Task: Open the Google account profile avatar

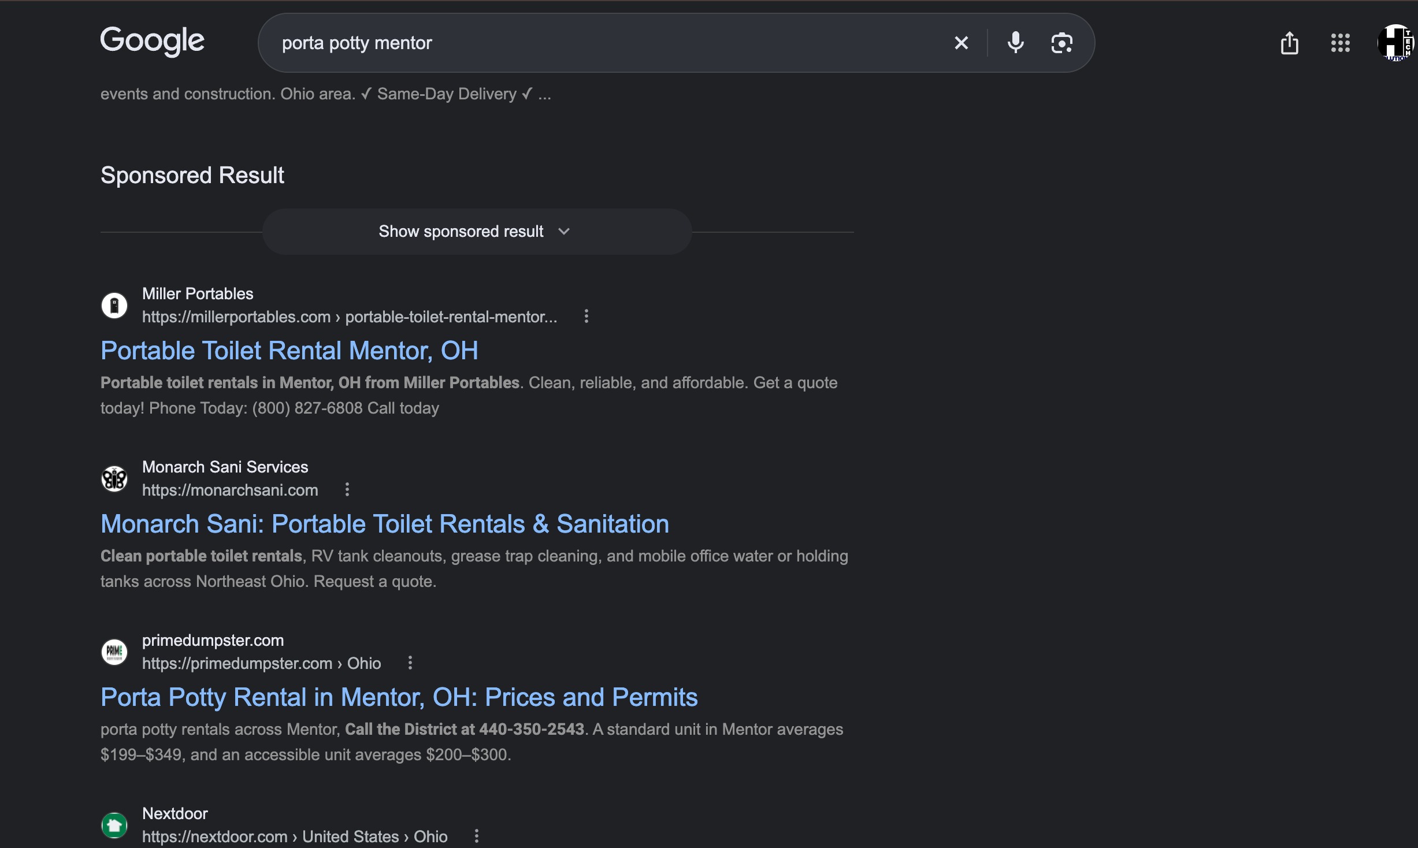Action: (1396, 43)
